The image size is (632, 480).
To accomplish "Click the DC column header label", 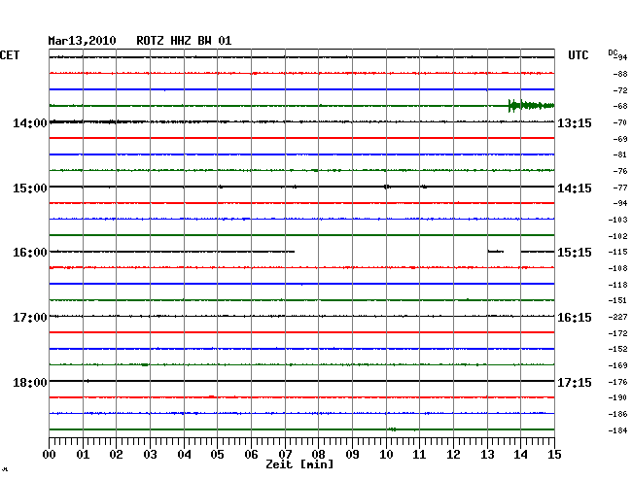I will 613,52.
